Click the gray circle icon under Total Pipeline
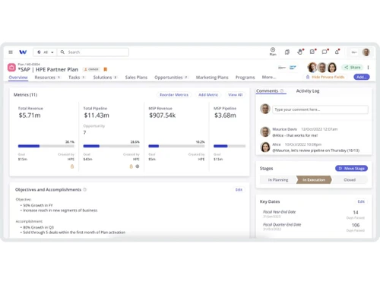Screen dimensions: 380x285 pyautogui.click(x=138, y=166)
